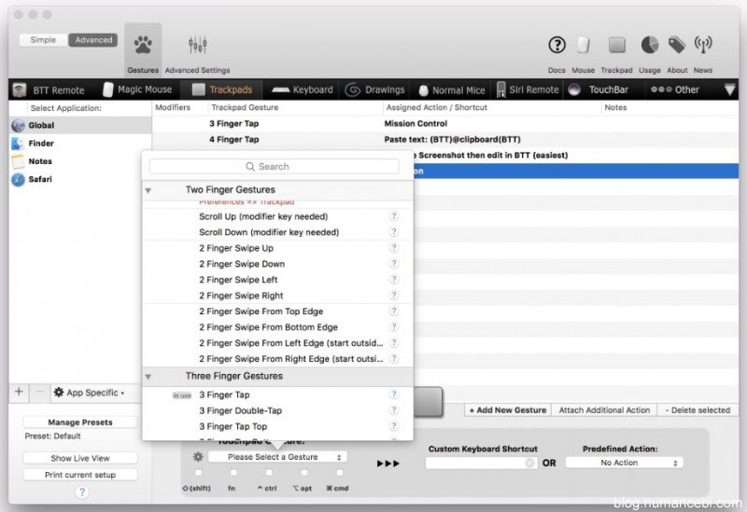The height and width of the screenshot is (512, 747).
Task: Open the App Specific dropdown
Action: 89,393
